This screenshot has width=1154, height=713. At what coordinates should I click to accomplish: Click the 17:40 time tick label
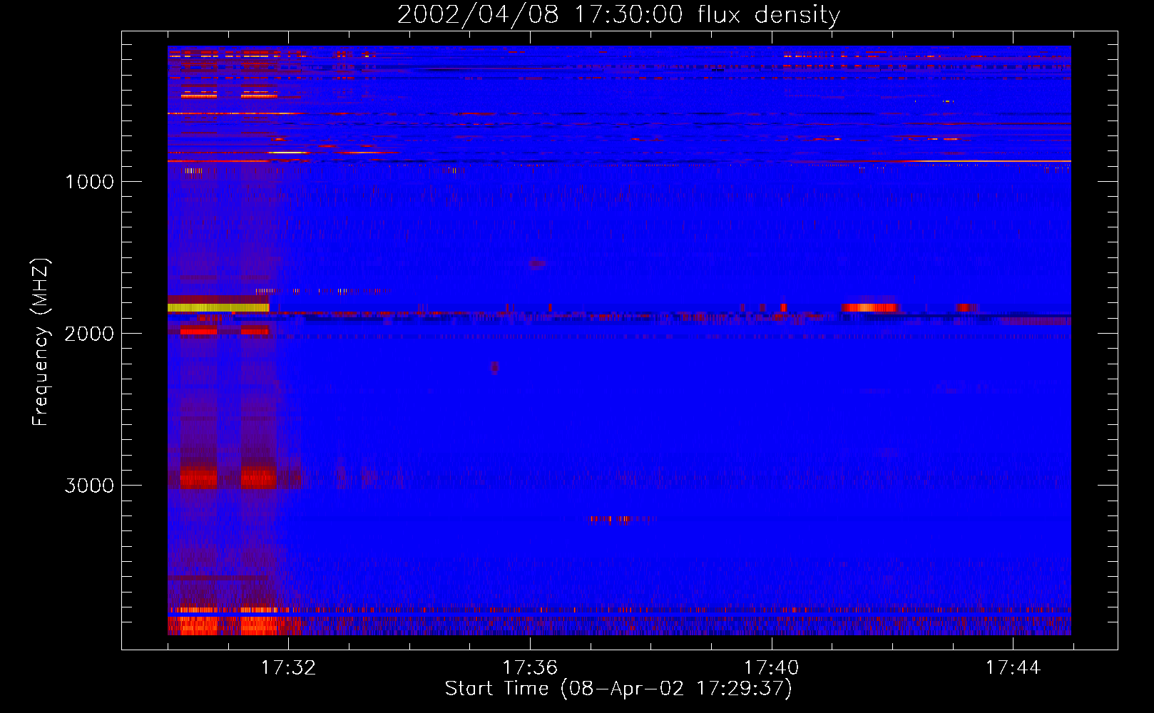pos(772,668)
